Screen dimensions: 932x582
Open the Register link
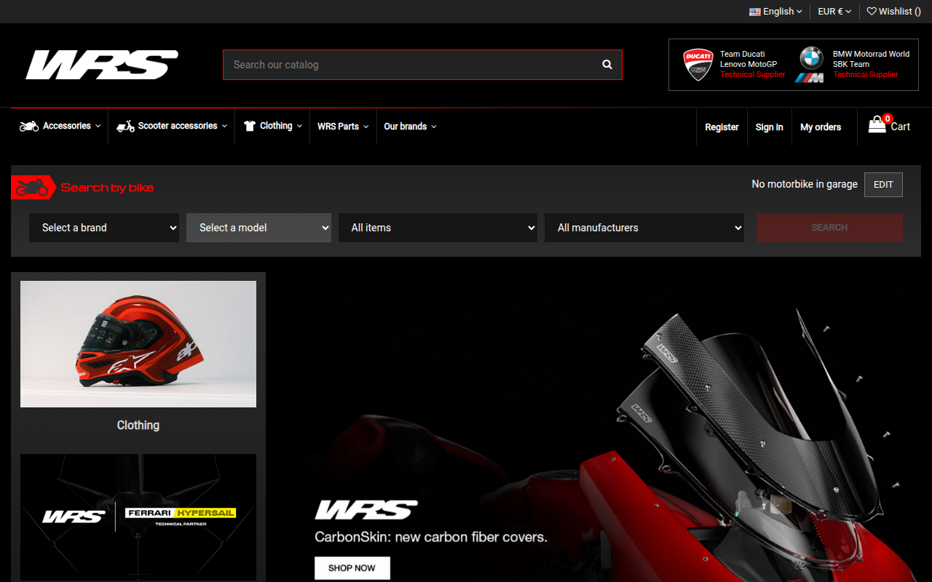click(722, 127)
